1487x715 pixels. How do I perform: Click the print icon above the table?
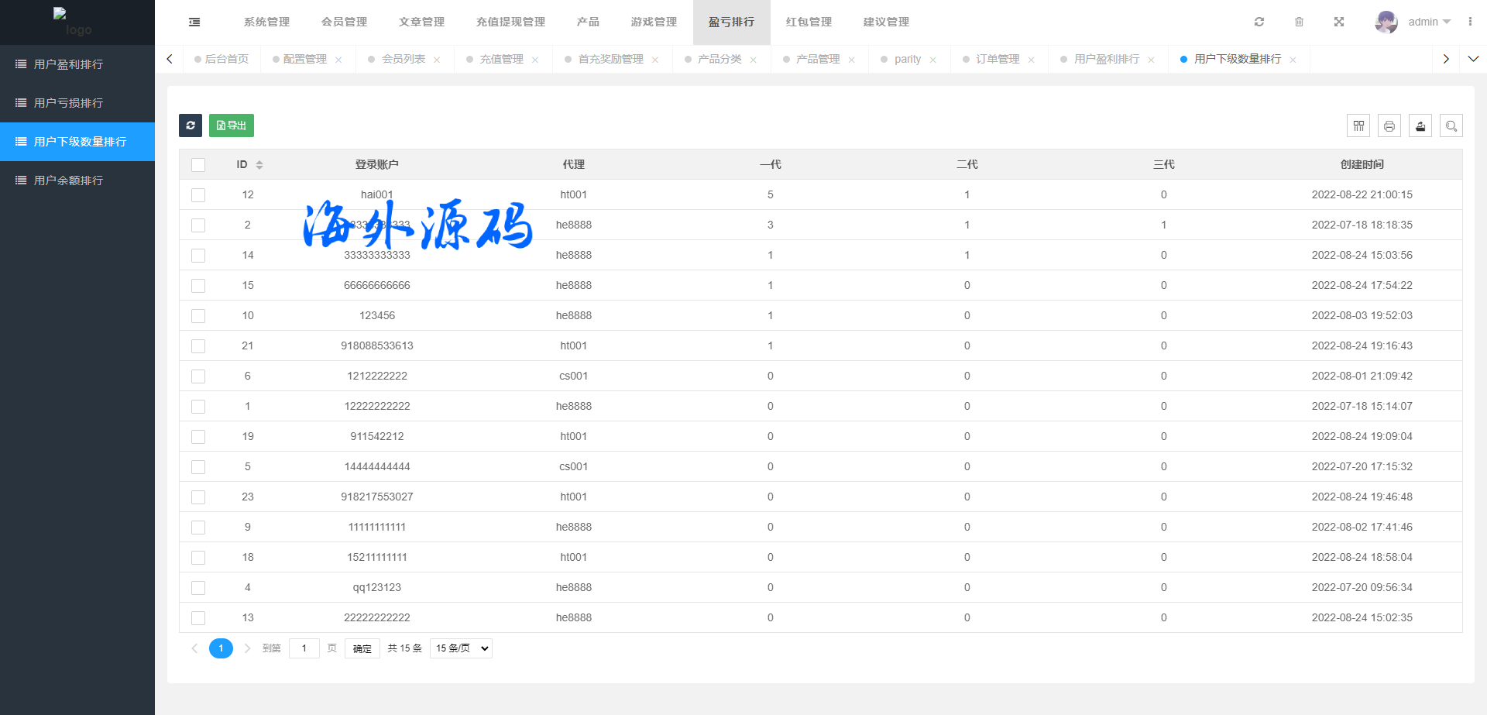1389,125
